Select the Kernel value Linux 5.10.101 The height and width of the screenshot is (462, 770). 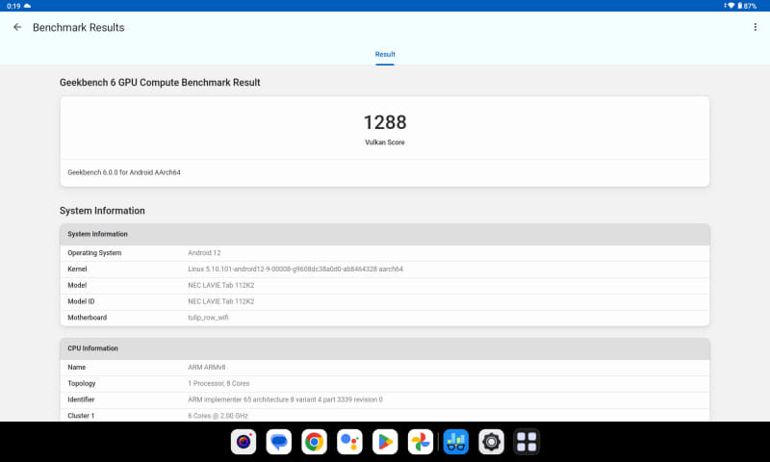pyautogui.click(x=295, y=269)
